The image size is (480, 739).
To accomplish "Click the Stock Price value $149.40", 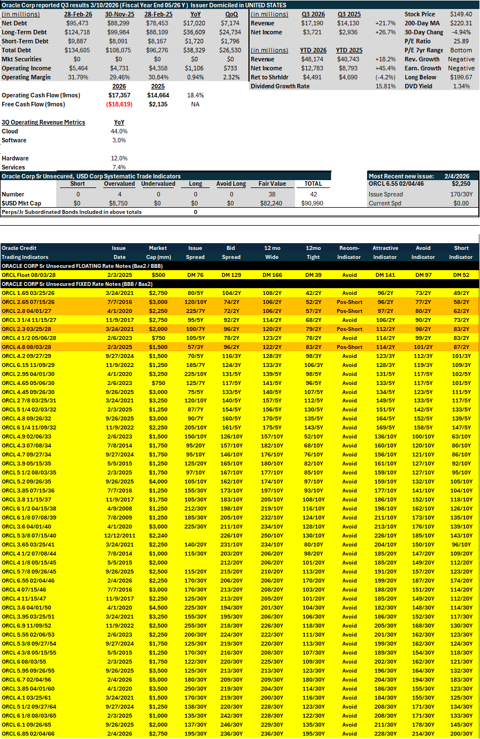I will 463,14.
